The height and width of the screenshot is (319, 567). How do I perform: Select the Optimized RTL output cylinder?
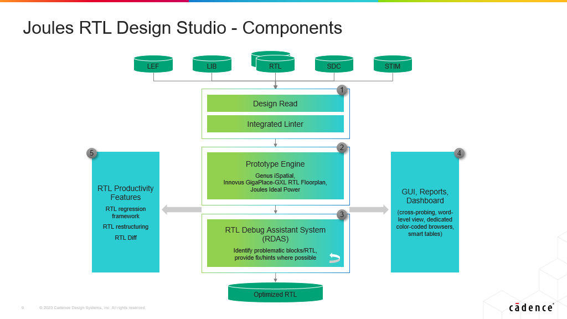[275, 292]
